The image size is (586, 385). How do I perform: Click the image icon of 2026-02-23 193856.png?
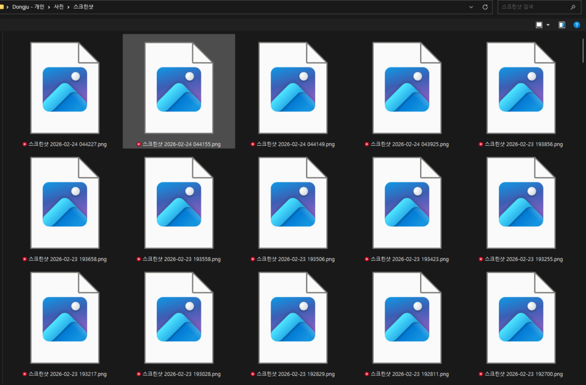tap(521, 89)
